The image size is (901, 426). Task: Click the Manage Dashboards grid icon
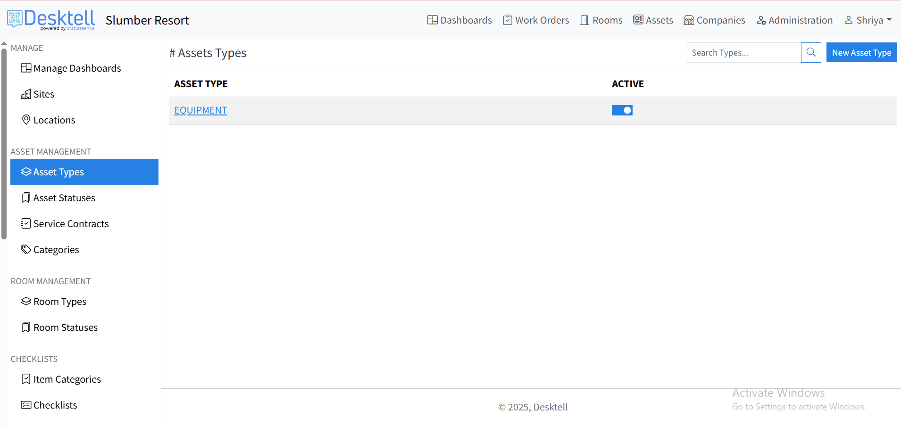(26, 68)
